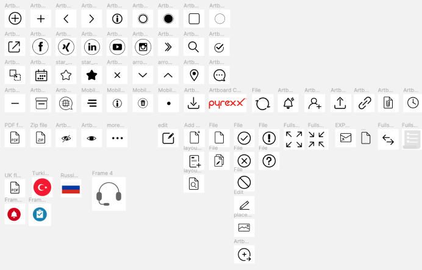Click the headset support icon
This screenshot has height=270, width=422.
(109, 194)
